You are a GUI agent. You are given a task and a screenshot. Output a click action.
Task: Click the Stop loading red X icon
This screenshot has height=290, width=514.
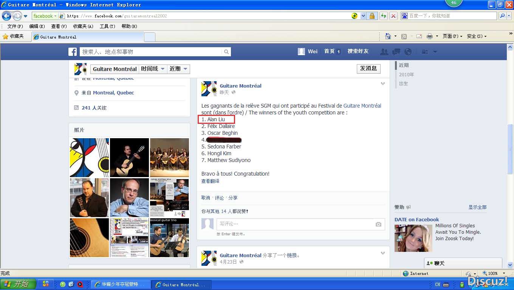coord(393,16)
